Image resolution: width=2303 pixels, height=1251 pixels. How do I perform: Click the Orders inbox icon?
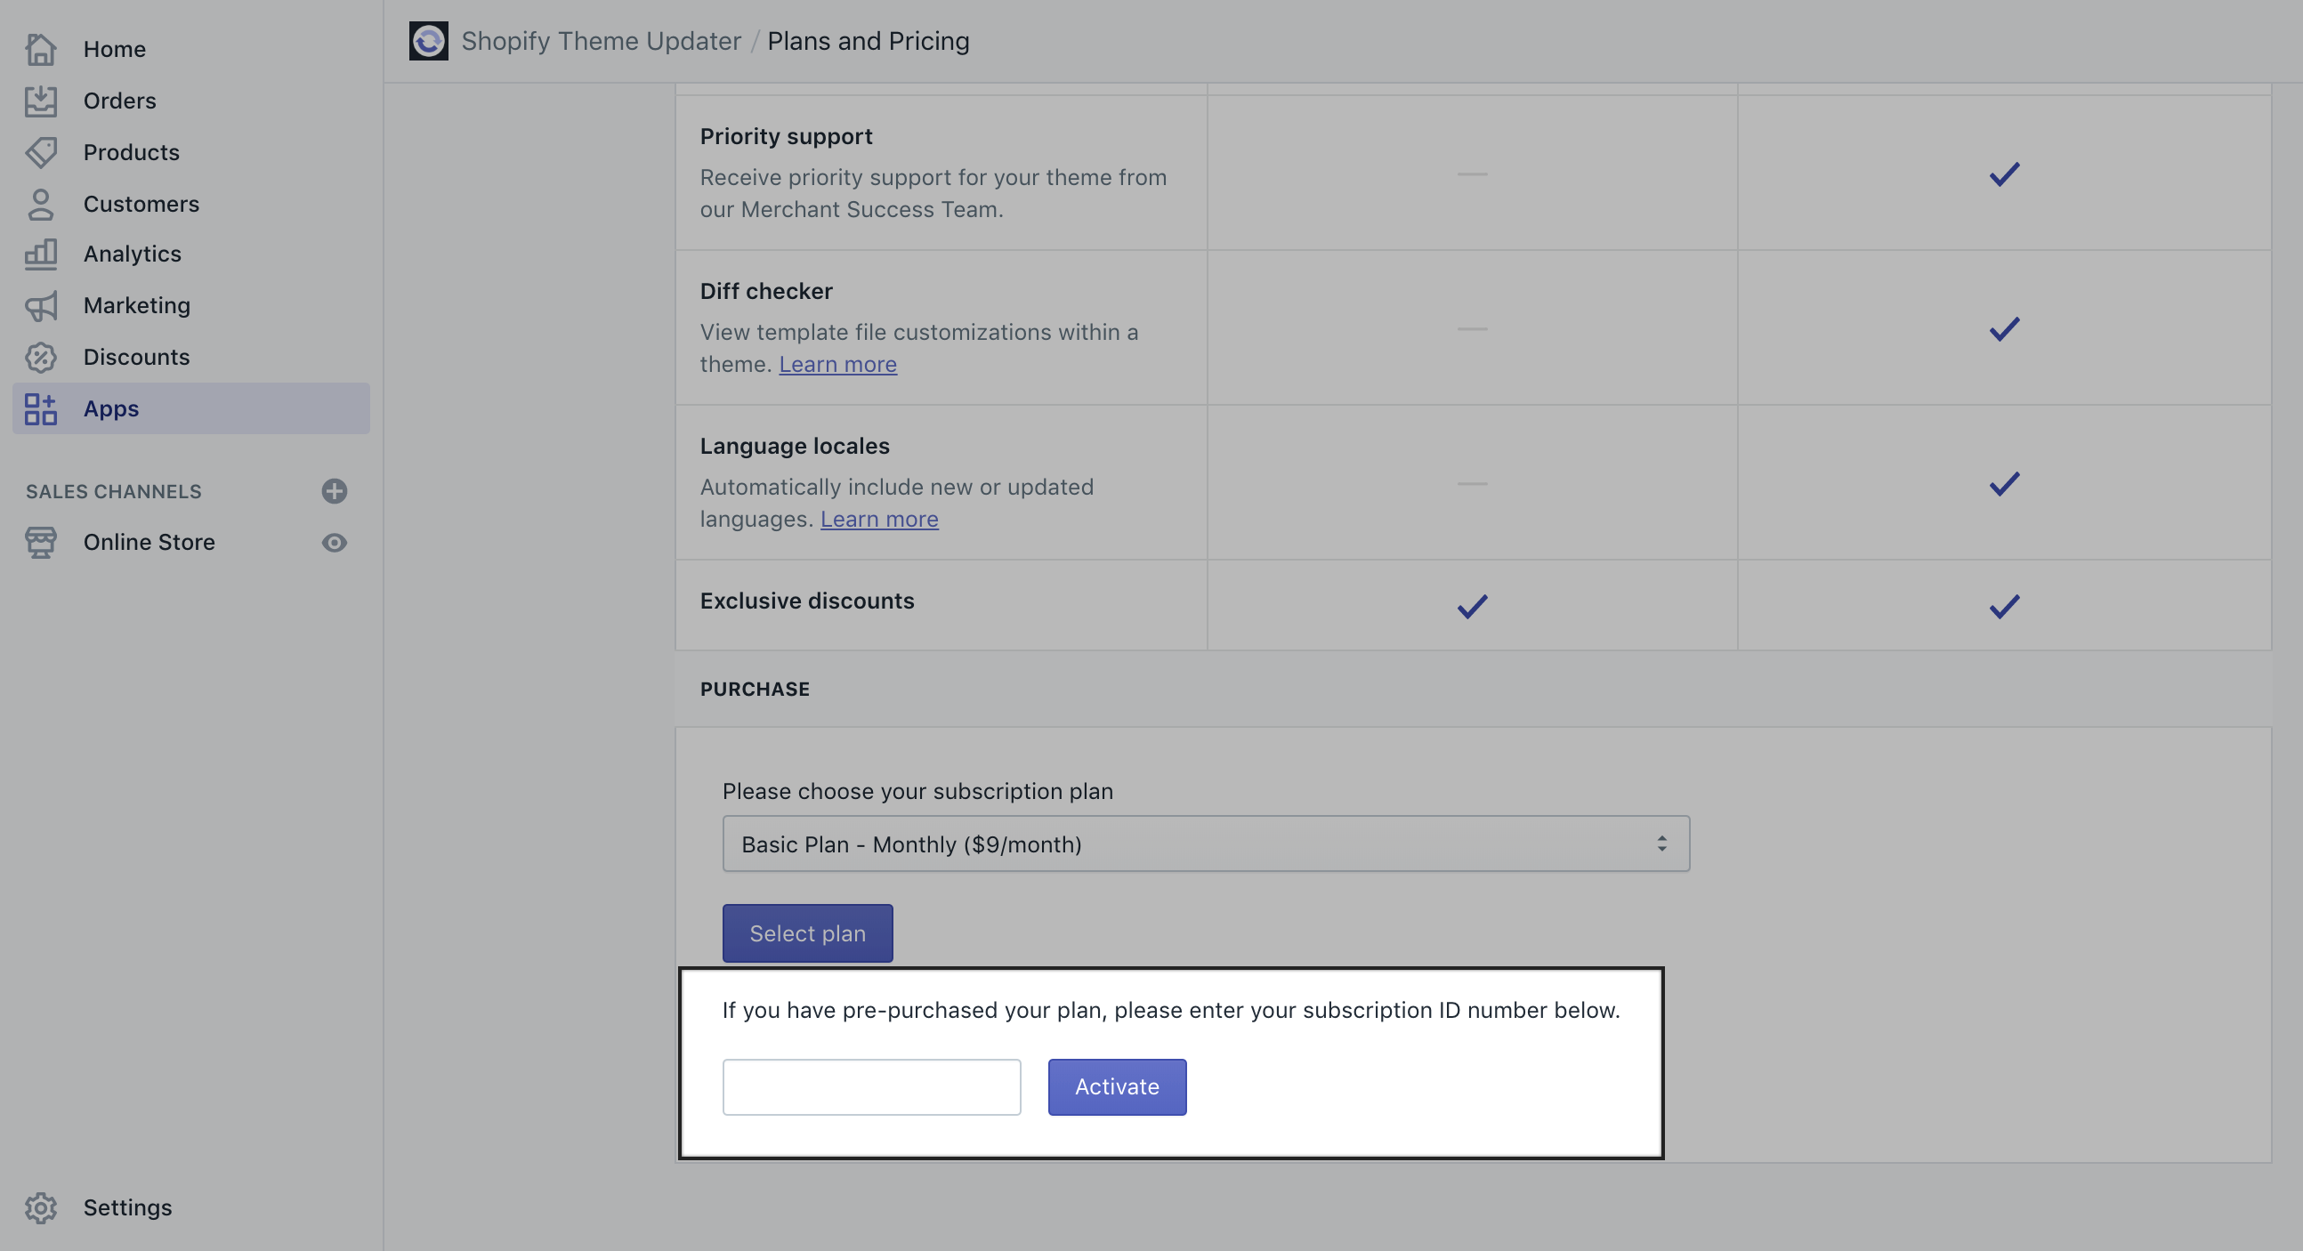41,101
